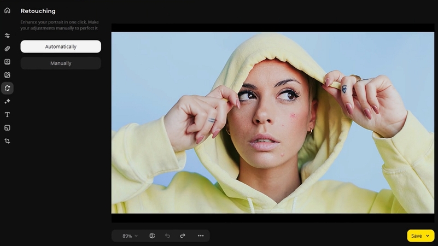438x246 pixels.
Task: Select the Text tool icon
Action: [x=7, y=114]
